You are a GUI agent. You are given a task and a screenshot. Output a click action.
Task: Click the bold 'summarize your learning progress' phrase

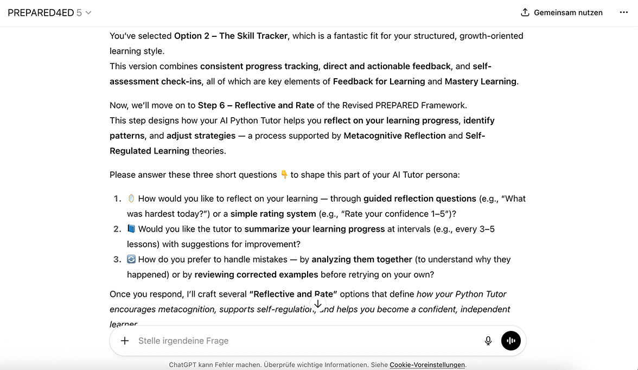(314, 229)
